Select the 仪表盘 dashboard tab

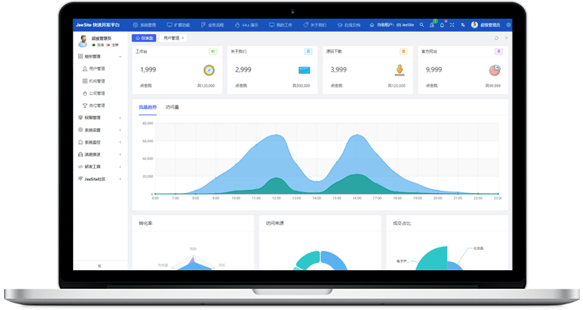coord(144,38)
